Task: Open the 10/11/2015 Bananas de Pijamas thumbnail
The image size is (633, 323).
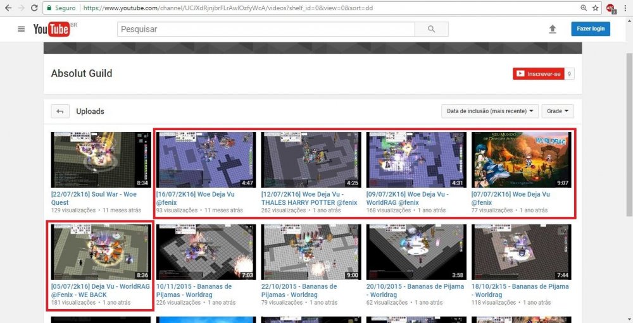Action: pyautogui.click(x=206, y=252)
